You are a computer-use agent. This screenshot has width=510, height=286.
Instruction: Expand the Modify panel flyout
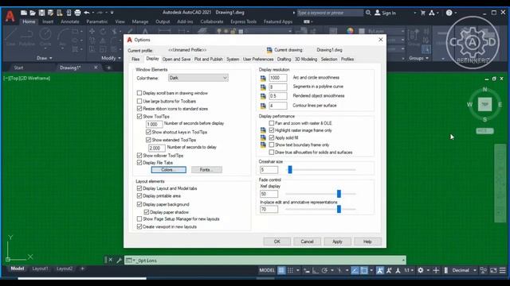pyautogui.click(x=111, y=58)
